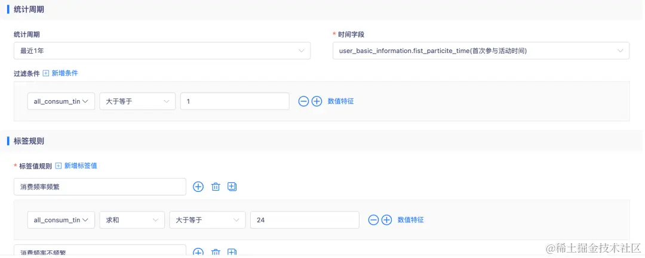Click 数值特征 link in the 求和 row
The image size is (645, 258).
pos(410,220)
